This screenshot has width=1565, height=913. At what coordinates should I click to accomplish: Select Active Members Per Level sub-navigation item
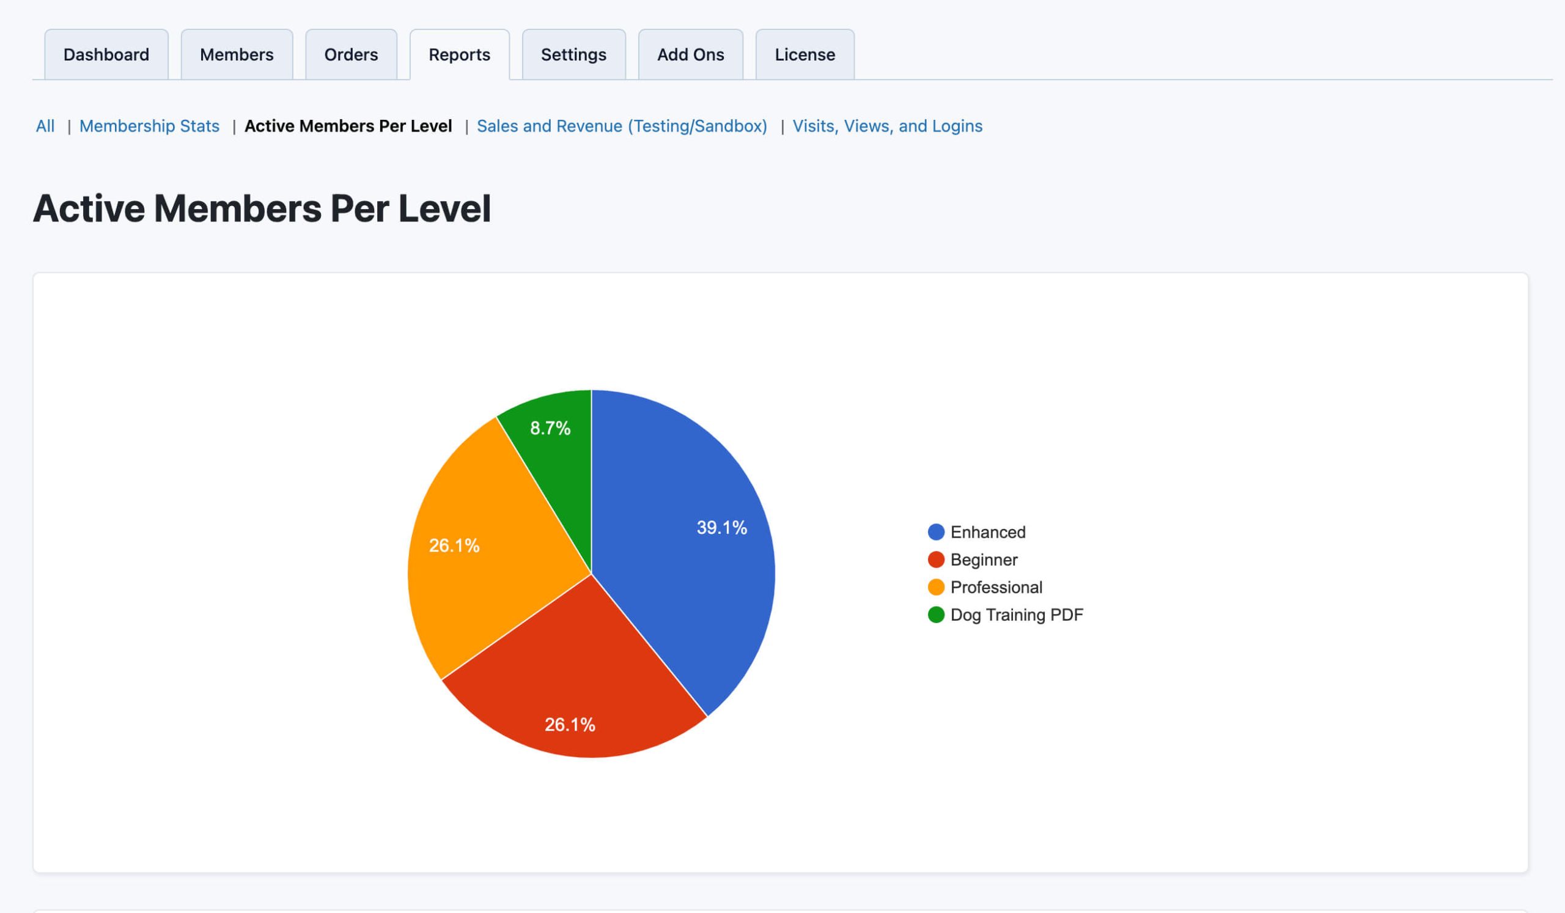pyautogui.click(x=348, y=126)
